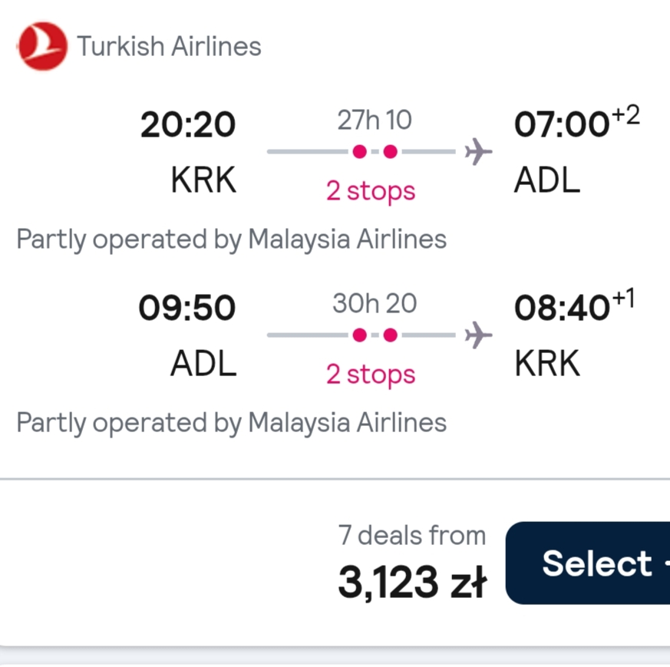Image resolution: width=670 pixels, height=667 pixels.
Task: Click the 20:20 KRK departure time
Action: pyautogui.click(x=187, y=125)
